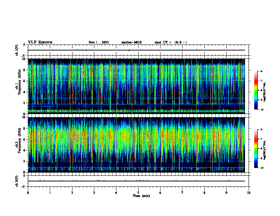
Task: Click inside the ch.1 spectrogram panel
Action: coord(136,86)
